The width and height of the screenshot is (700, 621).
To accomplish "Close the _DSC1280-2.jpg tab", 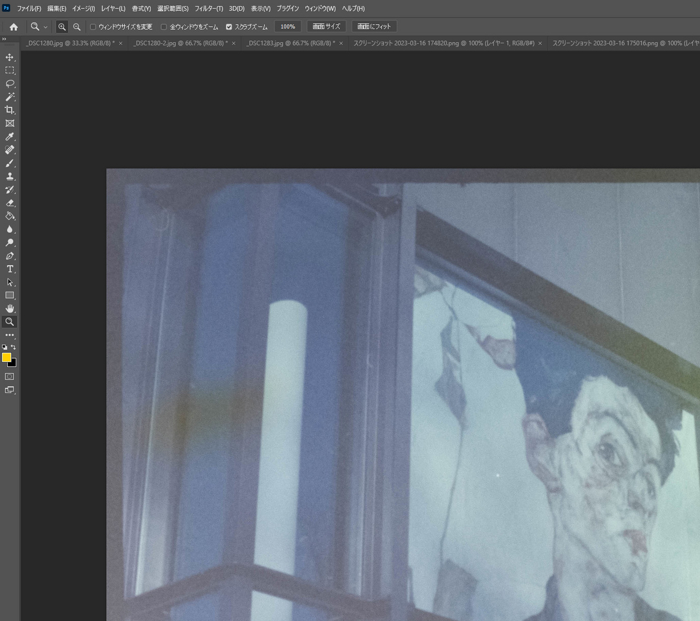I will (x=234, y=44).
